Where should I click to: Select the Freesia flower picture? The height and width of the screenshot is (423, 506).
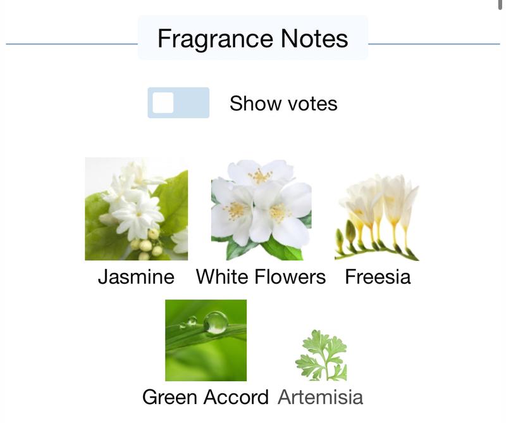point(377,217)
